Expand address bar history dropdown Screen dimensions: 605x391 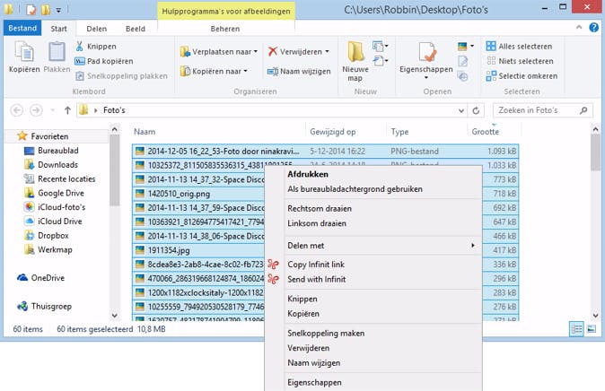(461, 110)
